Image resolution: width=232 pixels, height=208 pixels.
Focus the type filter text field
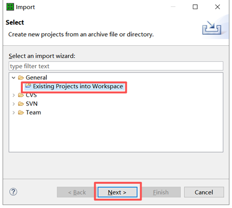[116, 66]
